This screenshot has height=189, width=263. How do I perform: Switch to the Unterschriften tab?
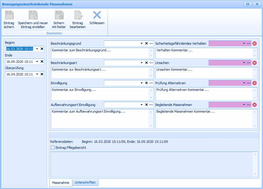[x=85, y=182]
